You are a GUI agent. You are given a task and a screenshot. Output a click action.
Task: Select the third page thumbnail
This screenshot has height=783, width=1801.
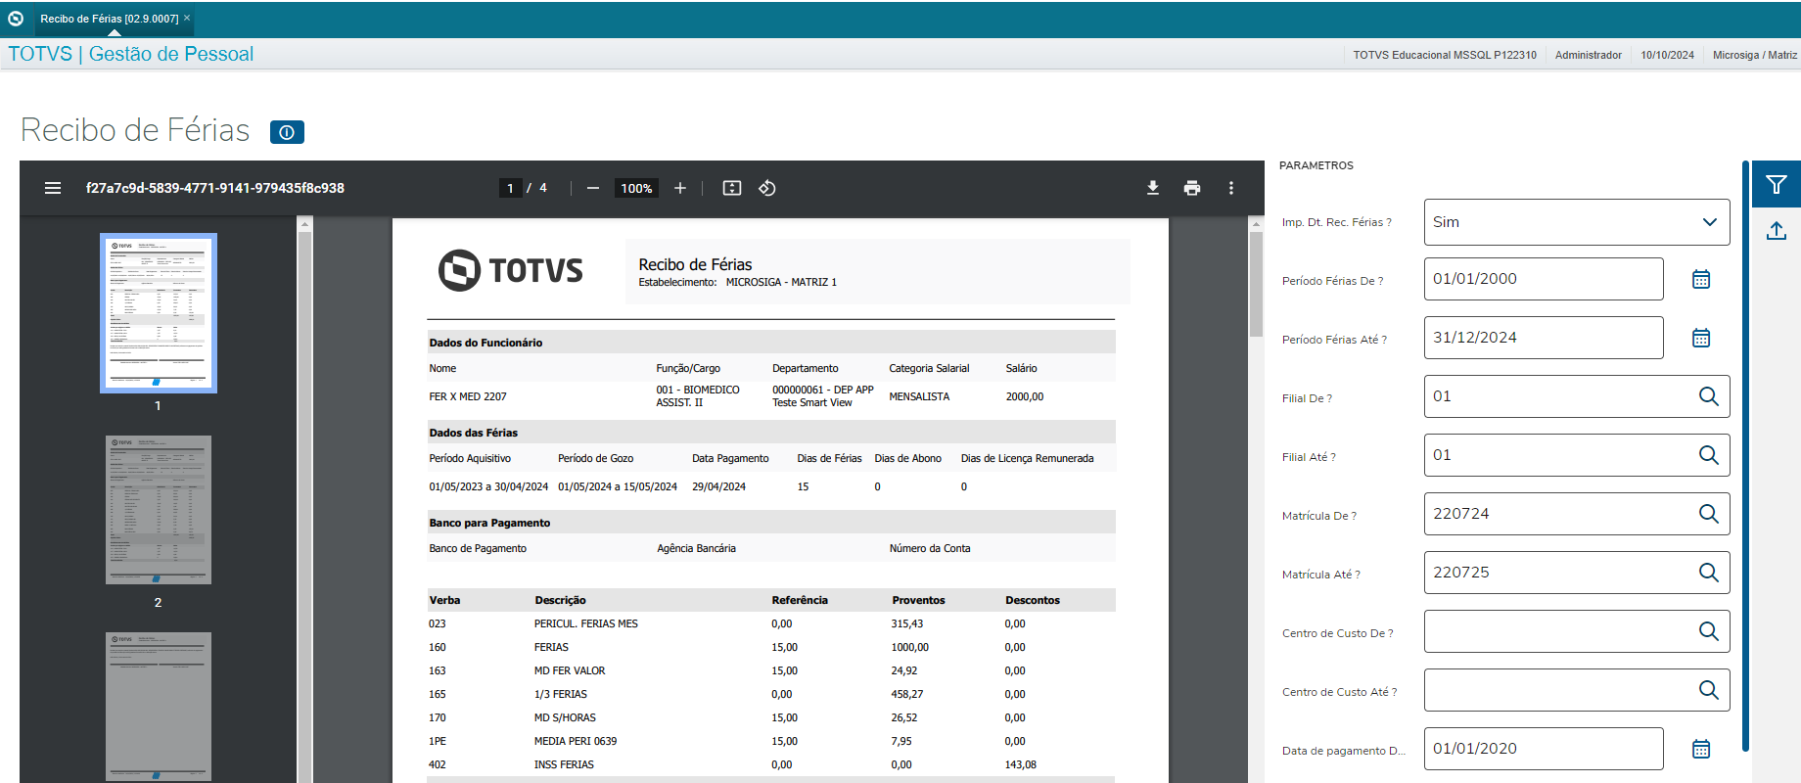click(159, 706)
